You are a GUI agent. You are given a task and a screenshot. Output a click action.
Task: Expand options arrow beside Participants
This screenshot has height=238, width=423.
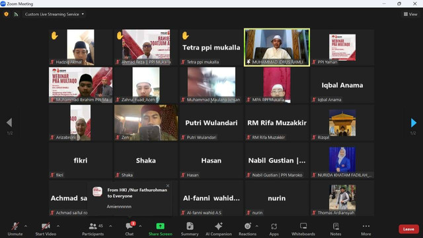tap(110, 226)
